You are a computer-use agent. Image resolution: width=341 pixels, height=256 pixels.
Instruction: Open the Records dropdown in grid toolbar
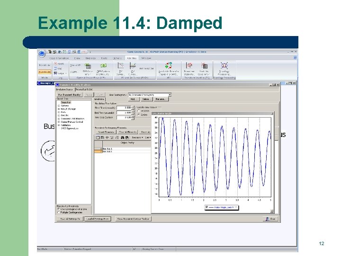(137, 137)
